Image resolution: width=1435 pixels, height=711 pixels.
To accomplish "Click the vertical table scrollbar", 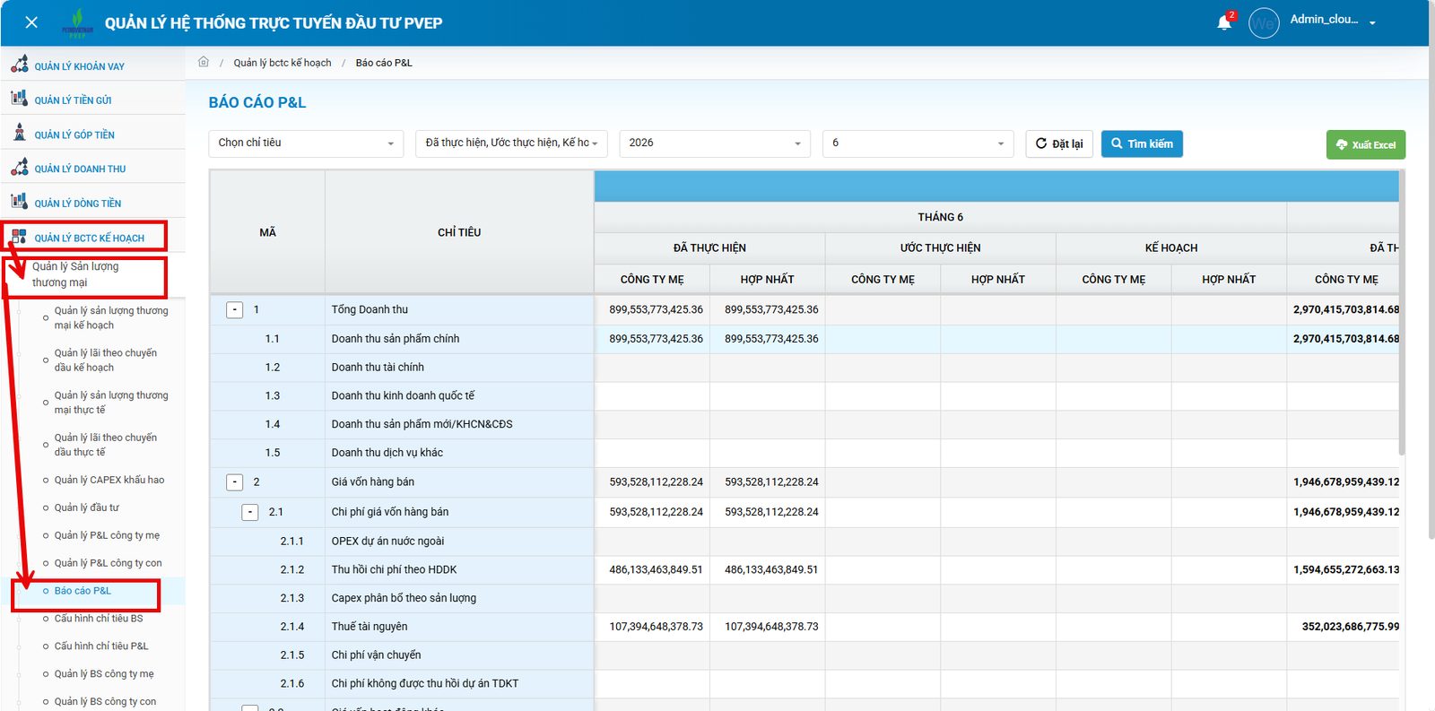I will [1402, 314].
